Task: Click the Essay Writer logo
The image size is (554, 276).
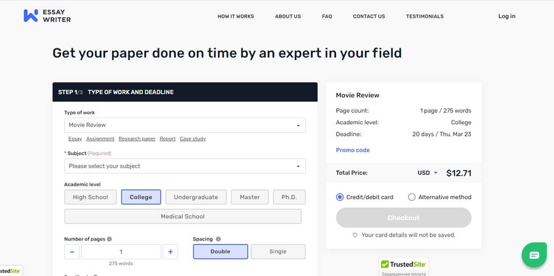Action: pos(47,16)
